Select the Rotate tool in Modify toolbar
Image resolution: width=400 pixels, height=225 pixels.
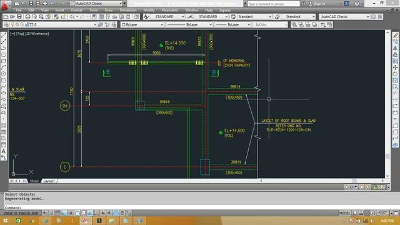click(395, 74)
